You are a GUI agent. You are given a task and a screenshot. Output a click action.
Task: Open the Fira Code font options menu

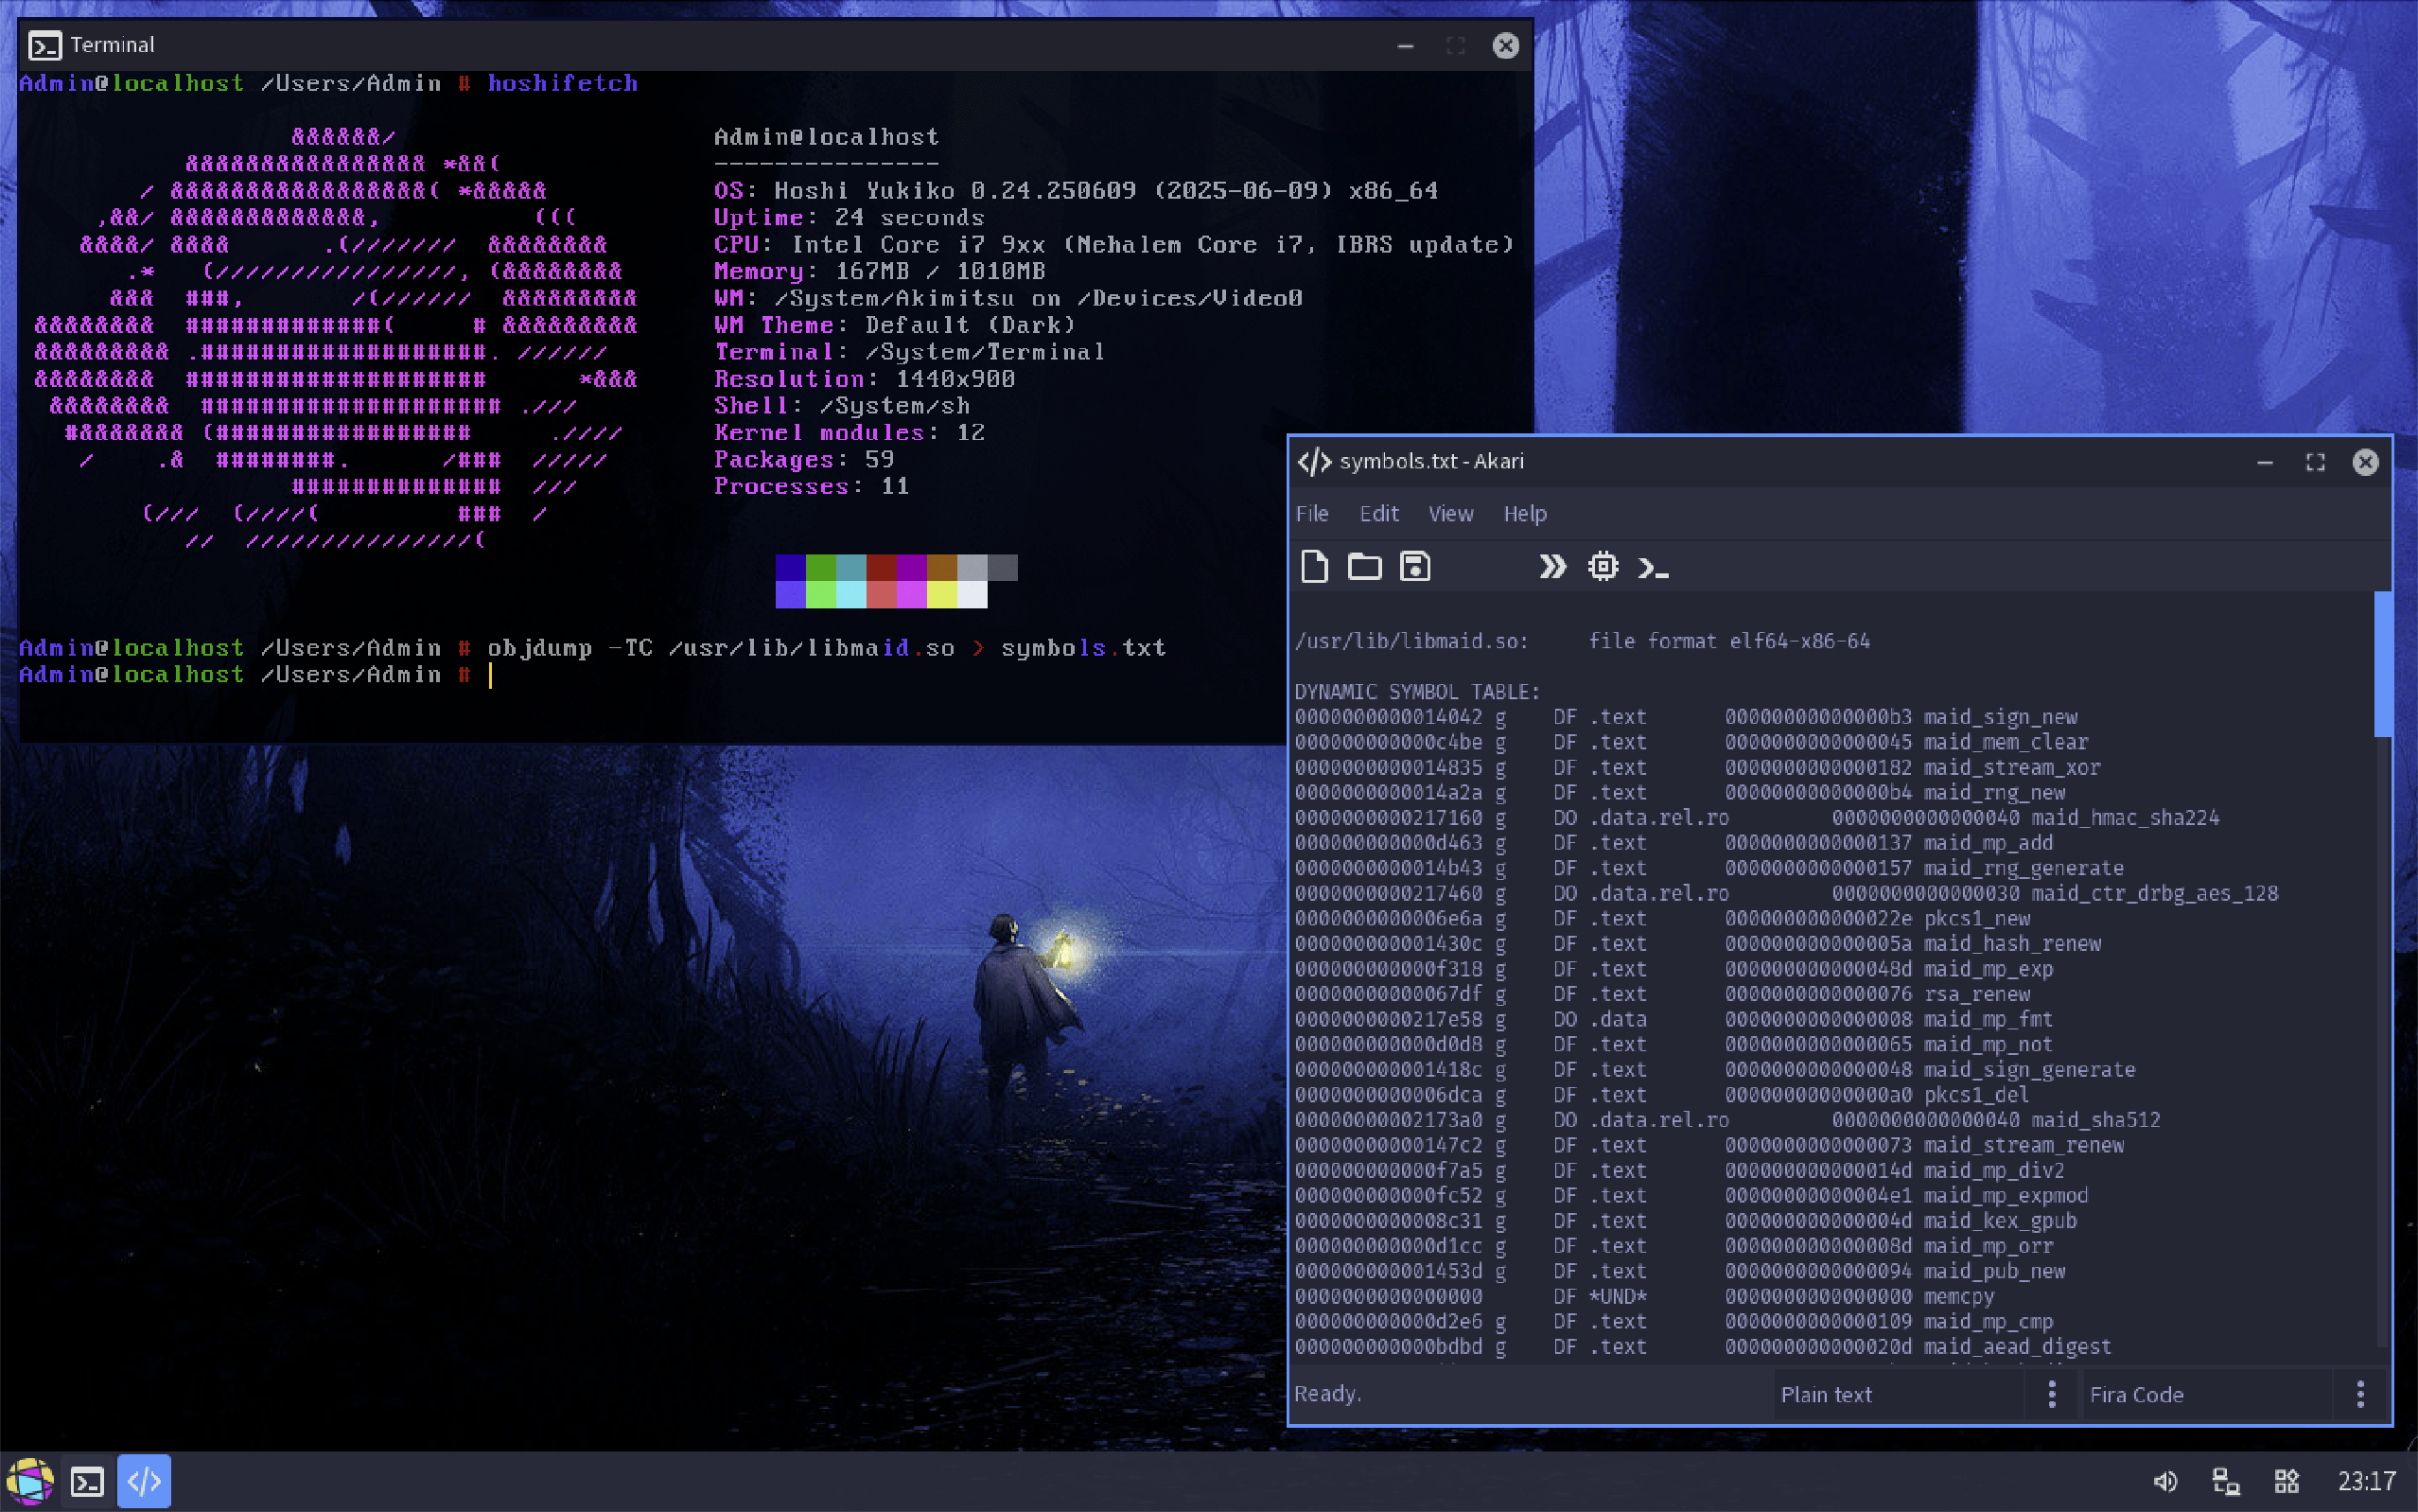[x=2360, y=1394]
